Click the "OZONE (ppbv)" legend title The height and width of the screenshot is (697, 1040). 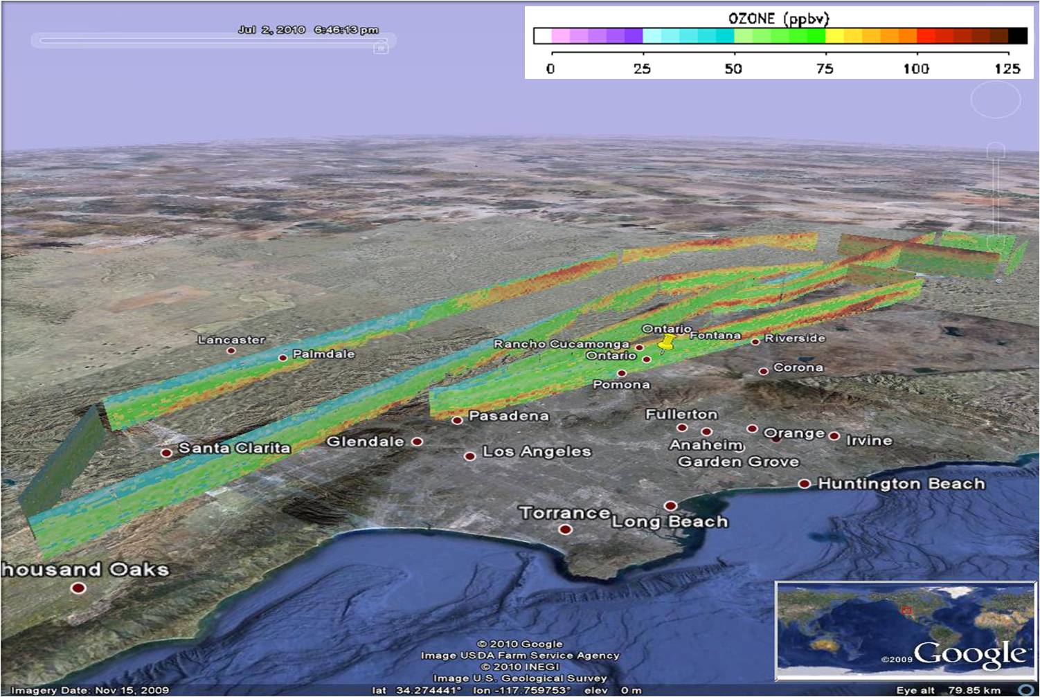click(x=778, y=18)
